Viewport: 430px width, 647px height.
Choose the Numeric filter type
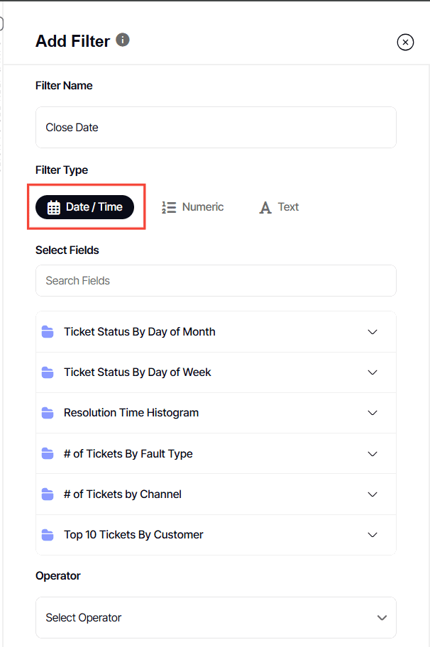(192, 207)
